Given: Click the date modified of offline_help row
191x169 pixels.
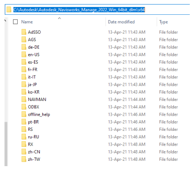Looking at the screenshot, I should [127, 114].
